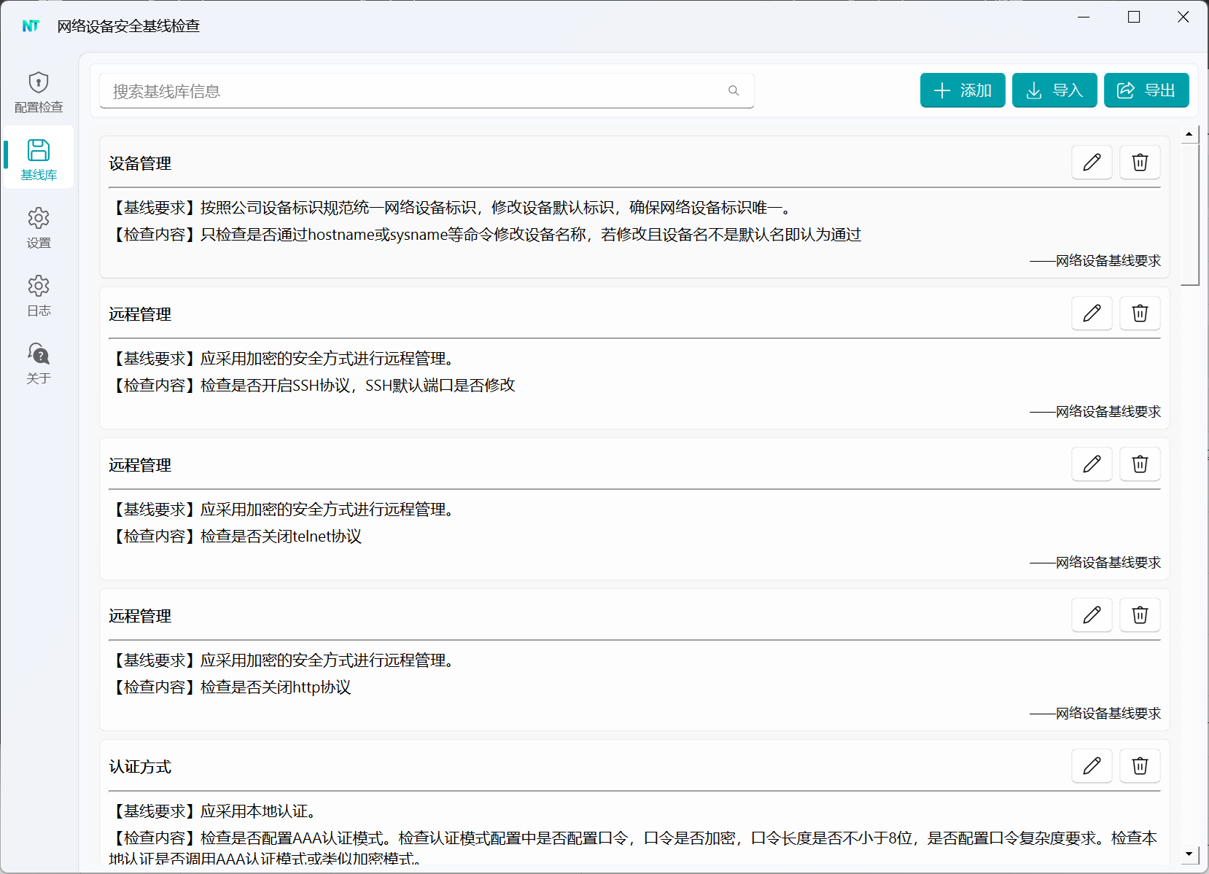The image size is (1209, 874).
Task: Click the NT application logo
Action: (31, 26)
